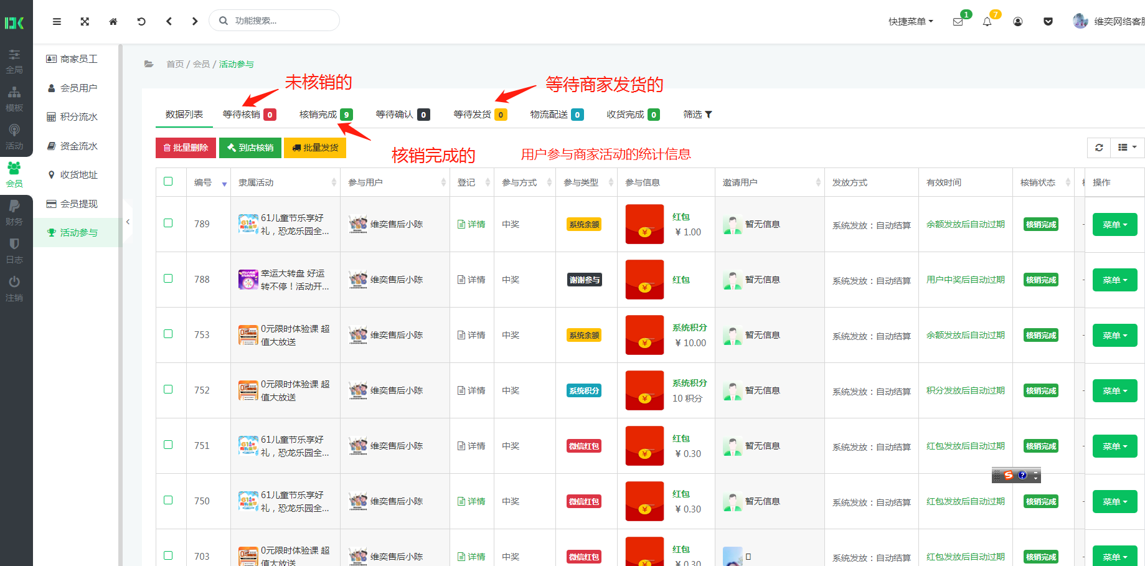Open 菜单 dropdown for row 752
Viewport: 1145px width, 566px height.
[x=1114, y=391]
